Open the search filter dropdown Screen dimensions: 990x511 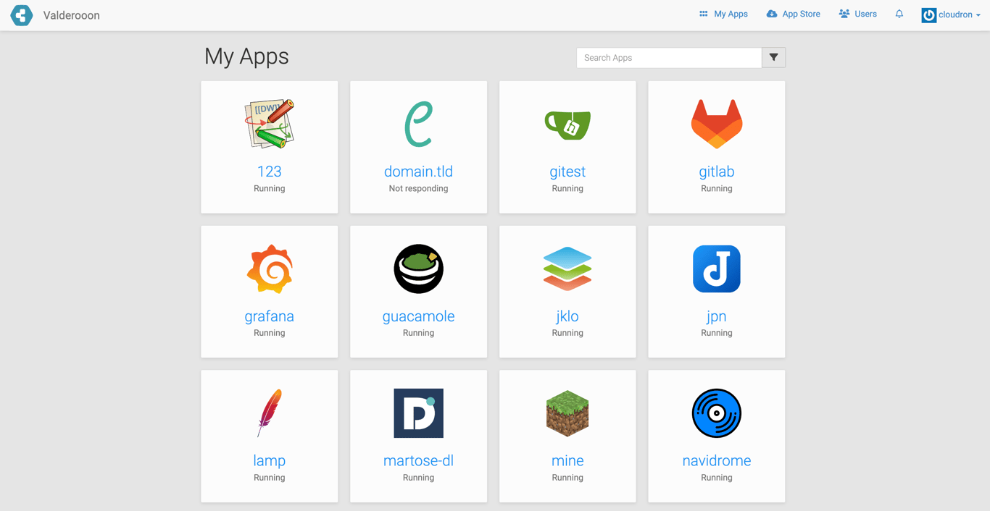pos(773,57)
